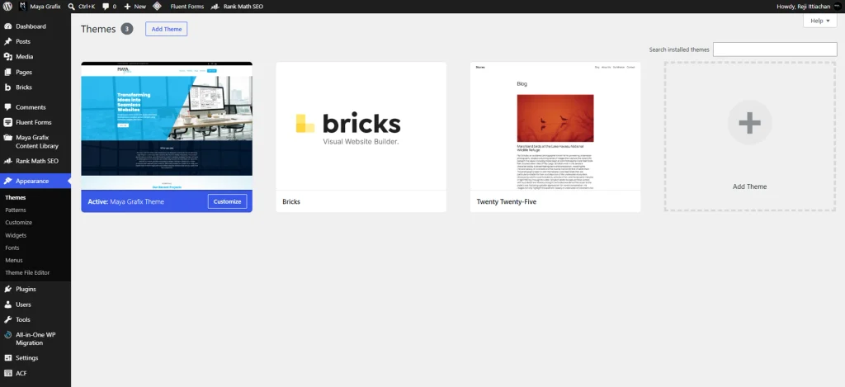Click the diamond-shaped icon in admin bar
Viewport: 845px width, 387px height.
(x=156, y=7)
